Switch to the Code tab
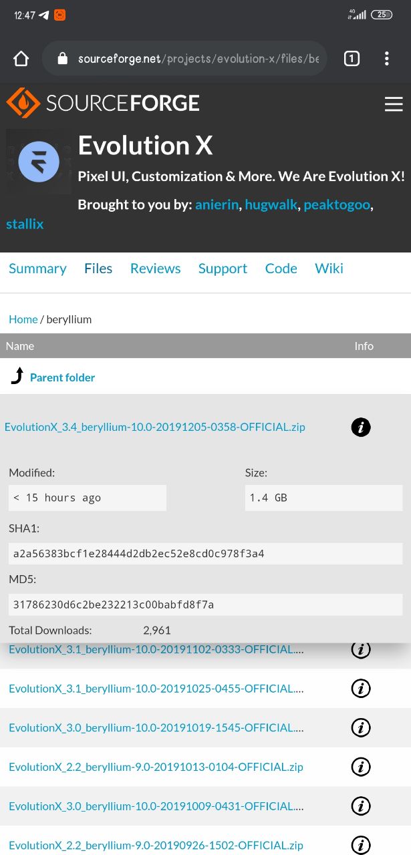 tap(281, 269)
